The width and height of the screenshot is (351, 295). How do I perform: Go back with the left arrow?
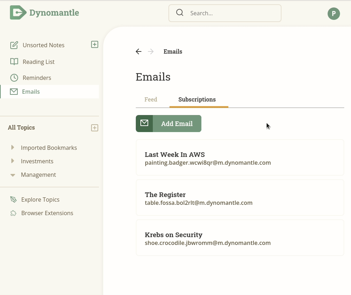[x=139, y=51]
